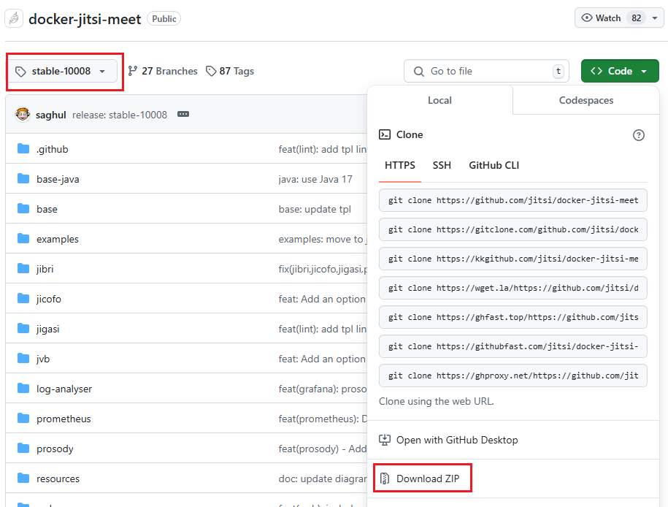Click the GitHub Desktop download icon
This screenshot has height=507, width=668.
click(x=385, y=440)
